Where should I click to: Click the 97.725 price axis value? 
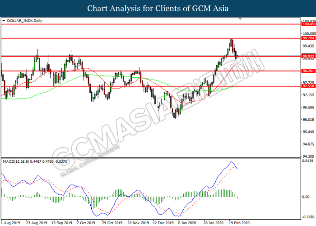click(x=308, y=83)
